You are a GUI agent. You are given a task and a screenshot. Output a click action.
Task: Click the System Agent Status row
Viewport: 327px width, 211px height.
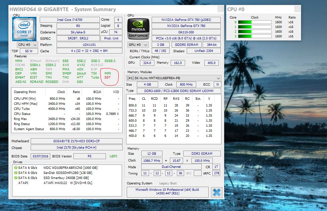pos(66,129)
